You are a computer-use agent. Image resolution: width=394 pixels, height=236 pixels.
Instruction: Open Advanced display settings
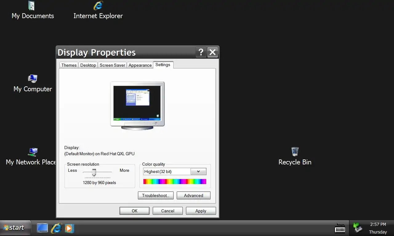(194, 195)
